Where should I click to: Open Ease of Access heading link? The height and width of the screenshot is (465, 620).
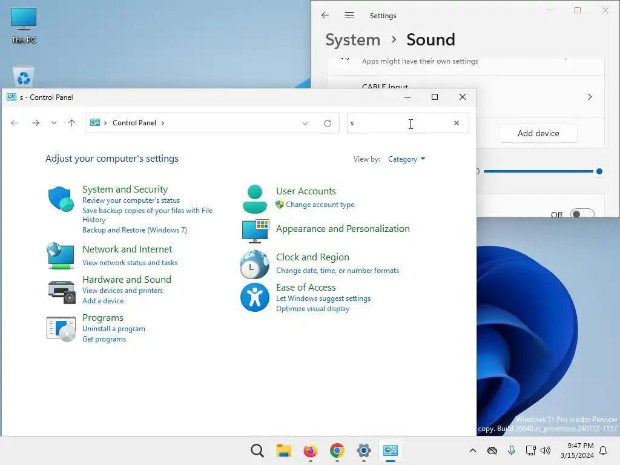click(x=306, y=287)
